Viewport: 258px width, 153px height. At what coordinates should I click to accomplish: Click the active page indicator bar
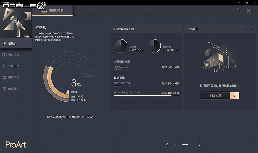pos(185,145)
